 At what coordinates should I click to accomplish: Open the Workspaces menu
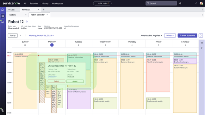coord(57,3)
